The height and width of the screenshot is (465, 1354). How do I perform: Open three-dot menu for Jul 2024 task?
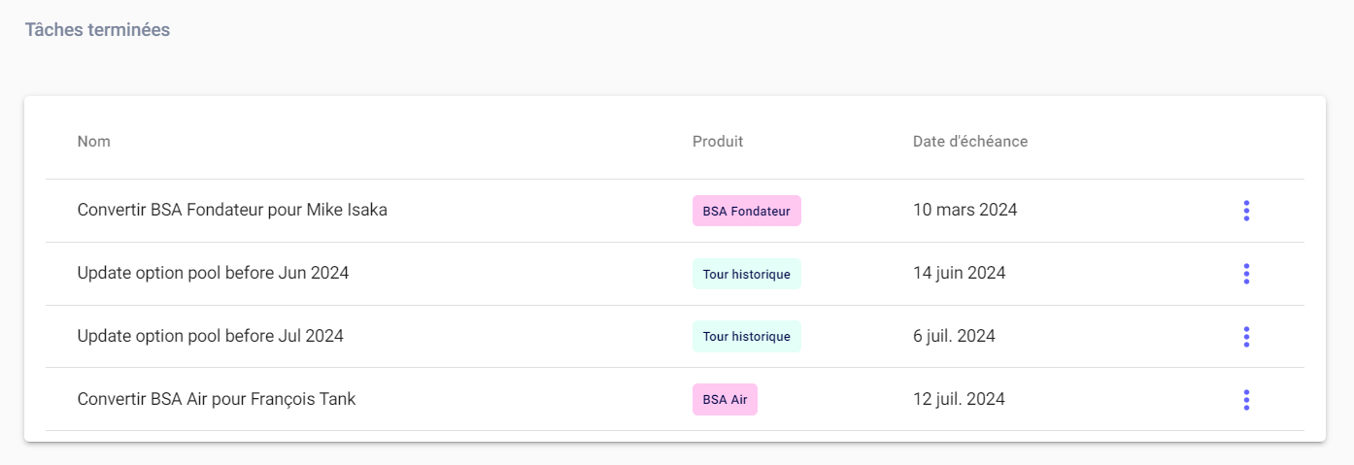pyautogui.click(x=1246, y=337)
